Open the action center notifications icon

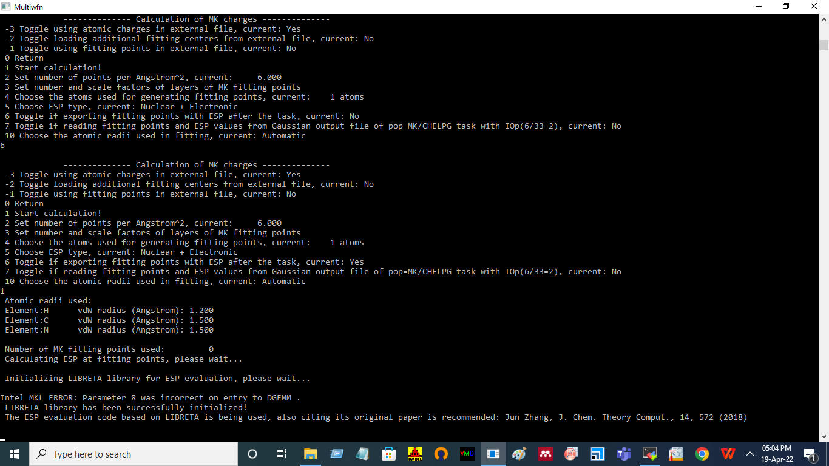[809, 454]
